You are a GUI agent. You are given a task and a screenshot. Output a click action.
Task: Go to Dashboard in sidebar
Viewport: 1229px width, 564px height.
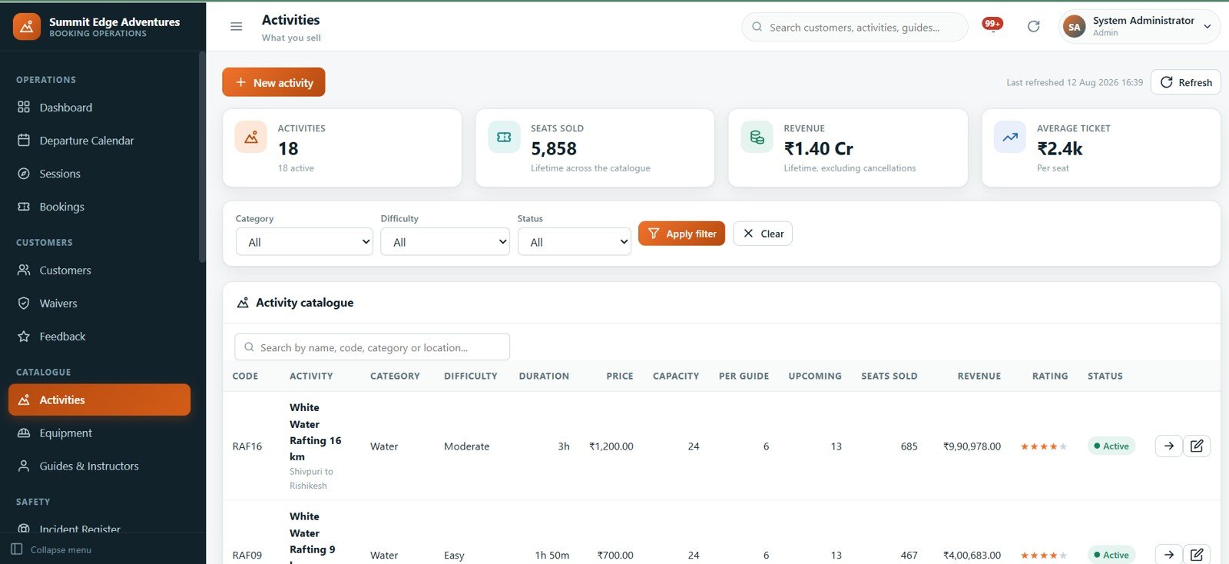point(99,108)
